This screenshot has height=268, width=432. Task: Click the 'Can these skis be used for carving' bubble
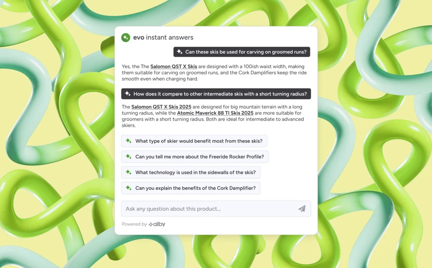(x=242, y=52)
